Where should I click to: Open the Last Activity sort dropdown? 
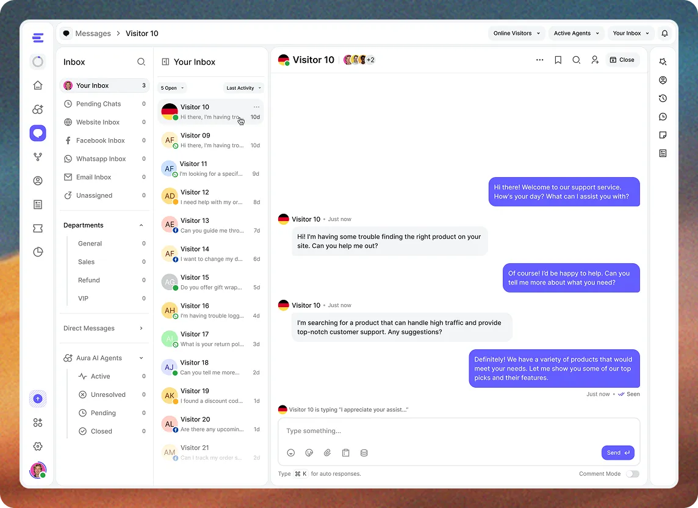[243, 88]
